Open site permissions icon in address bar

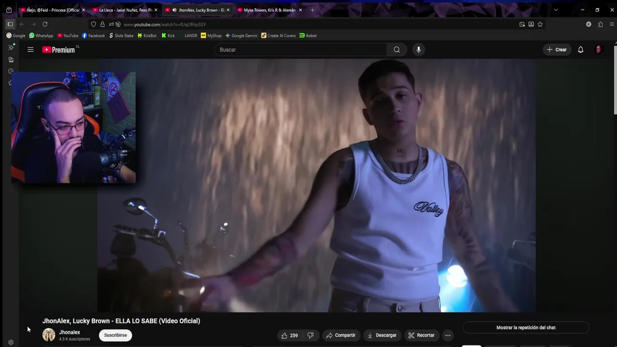coord(111,24)
